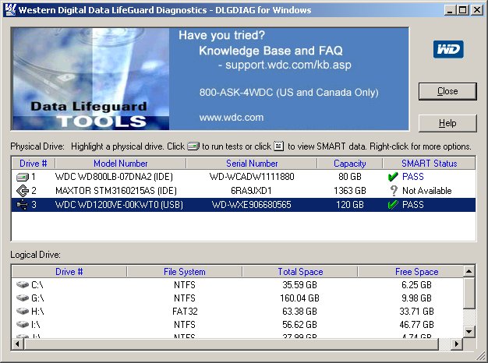This screenshot has height=363, width=488.
Task: Click the logical drive list Drive # header
Action: [x=69, y=272]
